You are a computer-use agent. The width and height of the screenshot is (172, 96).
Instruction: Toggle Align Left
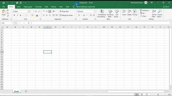click(44, 15)
